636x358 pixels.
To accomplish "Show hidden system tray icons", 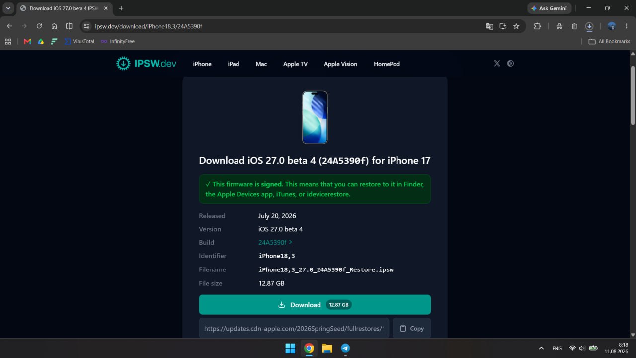I will point(541,348).
